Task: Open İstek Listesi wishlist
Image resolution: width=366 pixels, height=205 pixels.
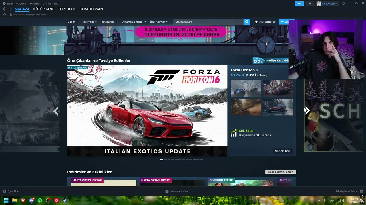Action: click(x=265, y=22)
